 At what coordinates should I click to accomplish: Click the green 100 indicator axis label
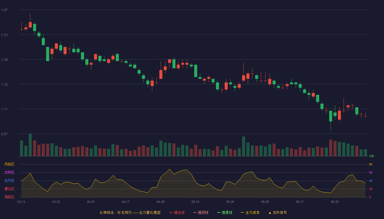(371, 156)
